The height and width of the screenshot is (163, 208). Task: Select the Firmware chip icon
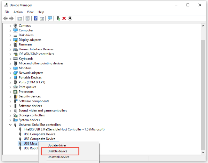point(15,45)
